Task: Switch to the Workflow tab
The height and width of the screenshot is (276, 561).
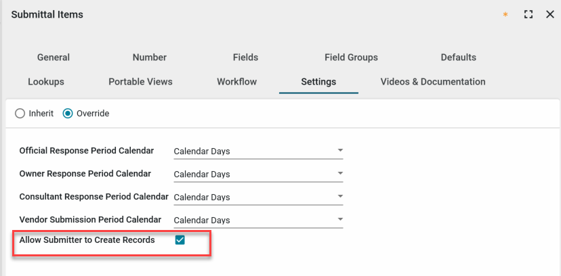Action: pos(236,82)
